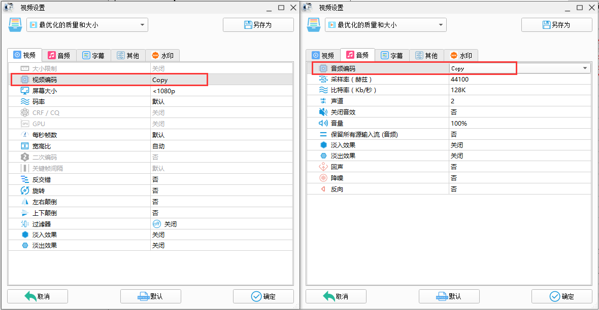The height and width of the screenshot is (310, 599).
Task: Click the 宽高比 icon in left window
Action: 25,146
